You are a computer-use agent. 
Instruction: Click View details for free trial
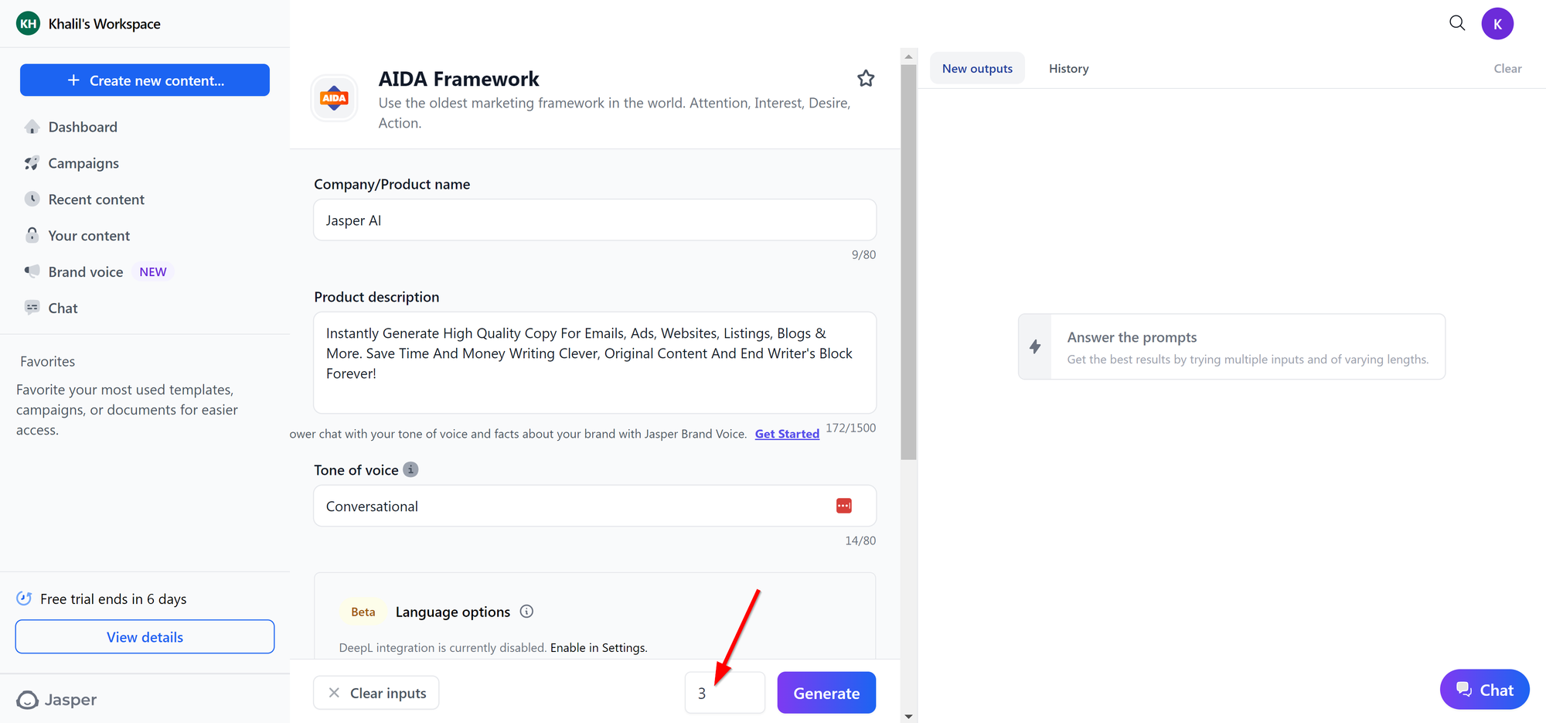click(145, 636)
